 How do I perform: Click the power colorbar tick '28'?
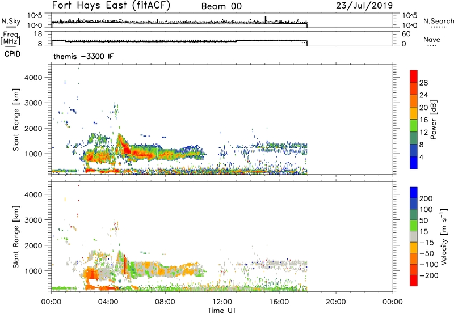coord(423,83)
